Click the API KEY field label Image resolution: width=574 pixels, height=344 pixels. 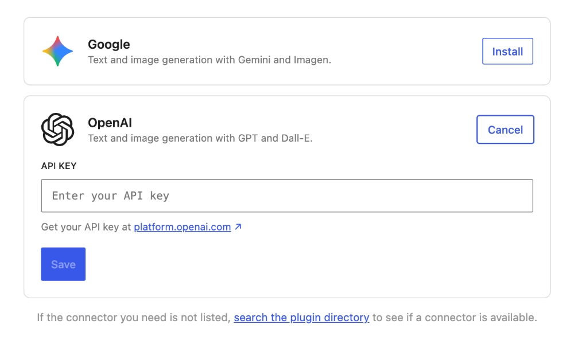(59, 166)
